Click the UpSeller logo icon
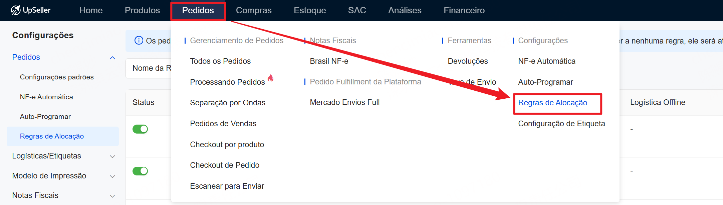The width and height of the screenshot is (723, 205). point(16,10)
